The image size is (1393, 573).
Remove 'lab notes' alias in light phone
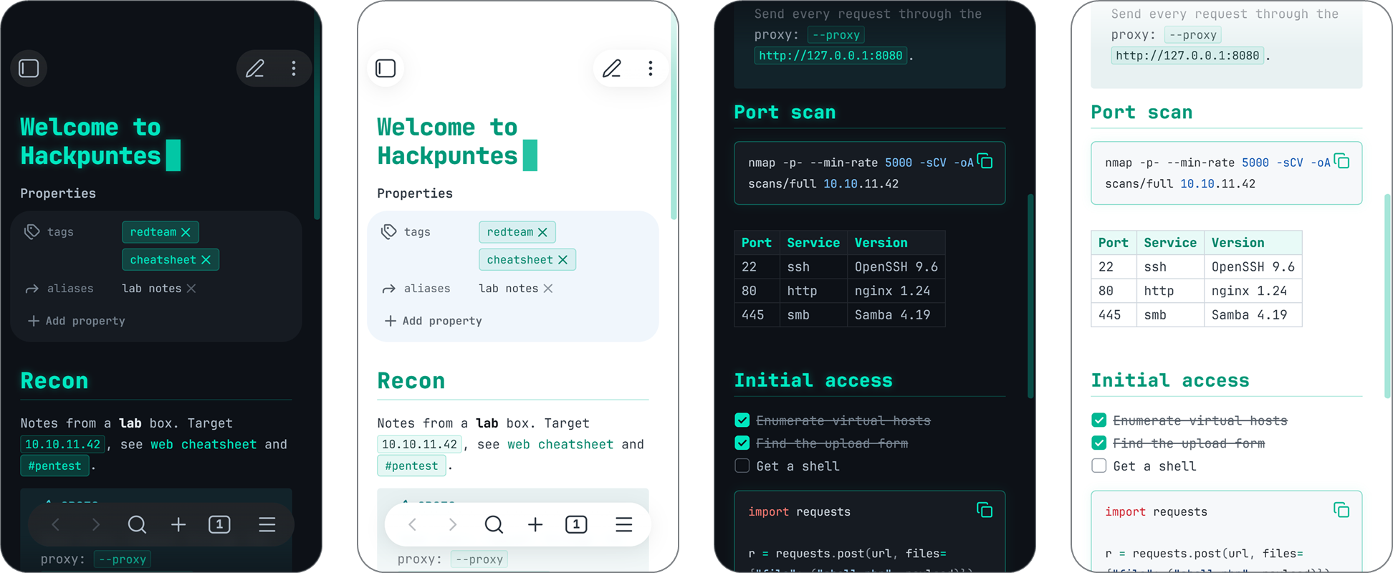point(548,289)
